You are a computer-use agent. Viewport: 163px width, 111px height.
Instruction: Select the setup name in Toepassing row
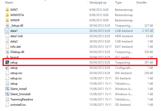(14, 63)
